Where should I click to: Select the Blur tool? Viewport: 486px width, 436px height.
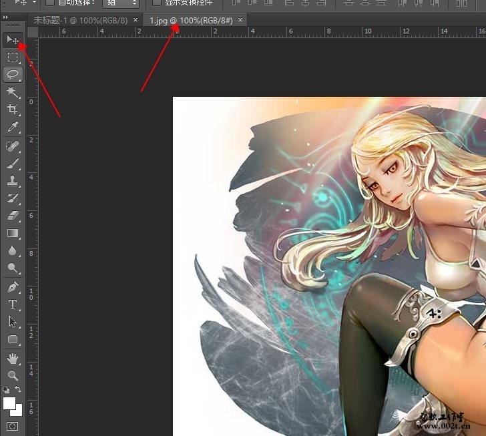tap(13, 250)
